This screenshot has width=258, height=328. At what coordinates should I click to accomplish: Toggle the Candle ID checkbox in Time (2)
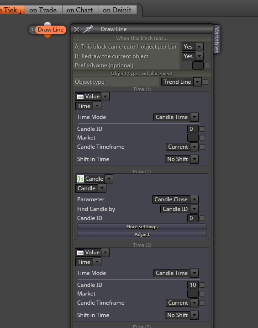click(x=202, y=285)
